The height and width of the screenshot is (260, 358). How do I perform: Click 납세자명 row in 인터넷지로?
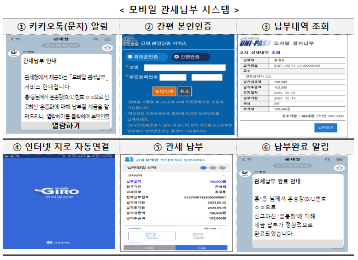176,192
